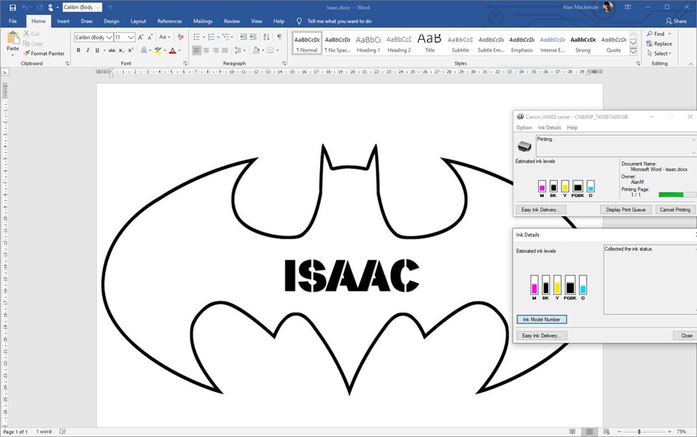Image resolution: width=697 pixels, height=437 pixels.
Task: Start a bulleted list
Action: [x=196, y=37]
